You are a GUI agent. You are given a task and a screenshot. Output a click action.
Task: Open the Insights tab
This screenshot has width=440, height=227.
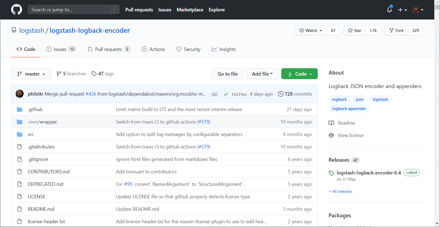tap(224, 49)
